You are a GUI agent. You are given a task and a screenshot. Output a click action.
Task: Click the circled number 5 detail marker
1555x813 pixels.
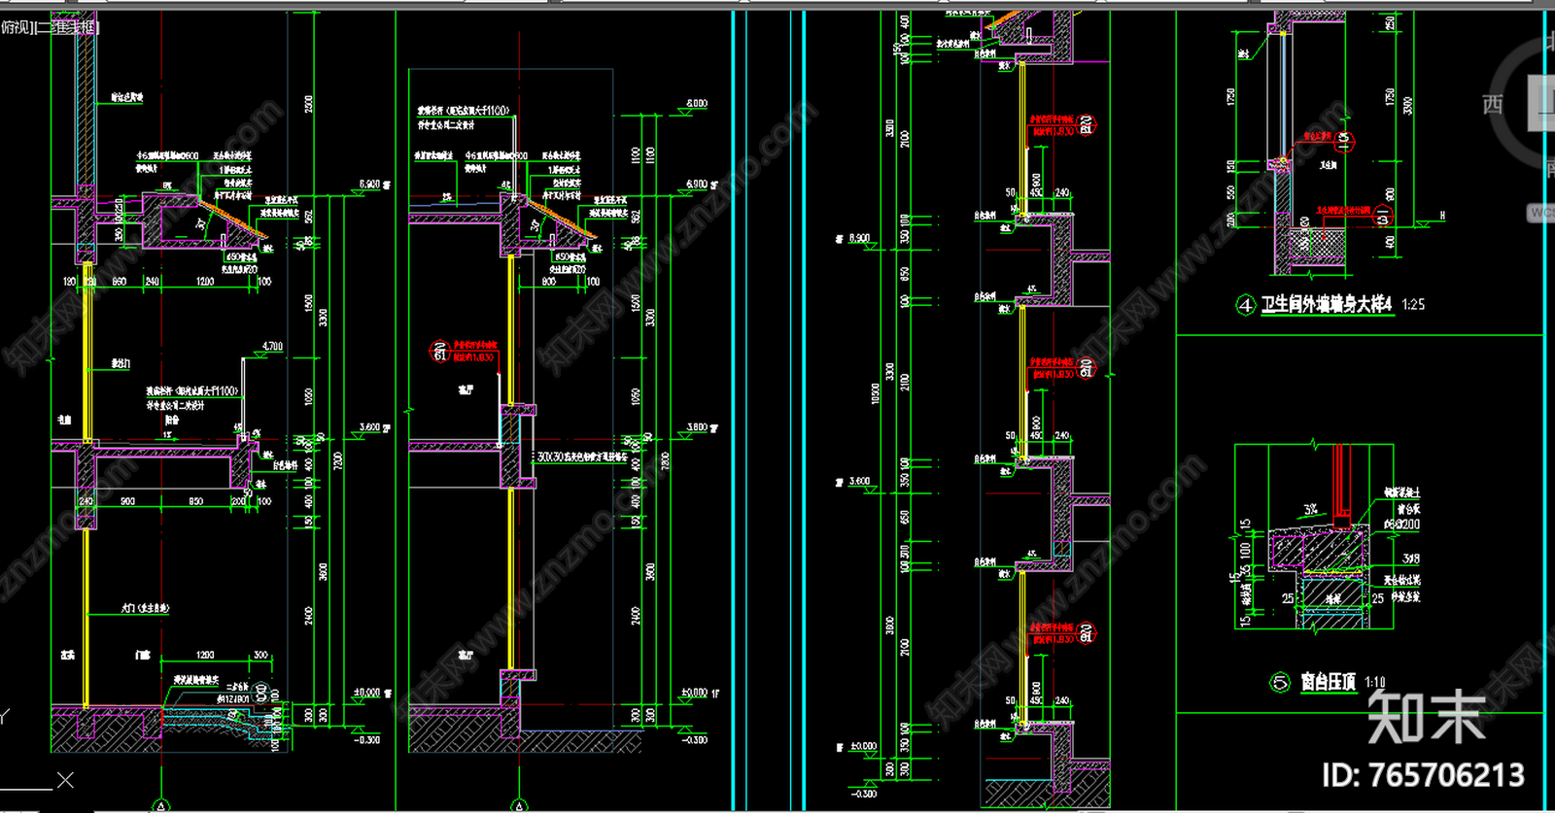pos(1280,682)
